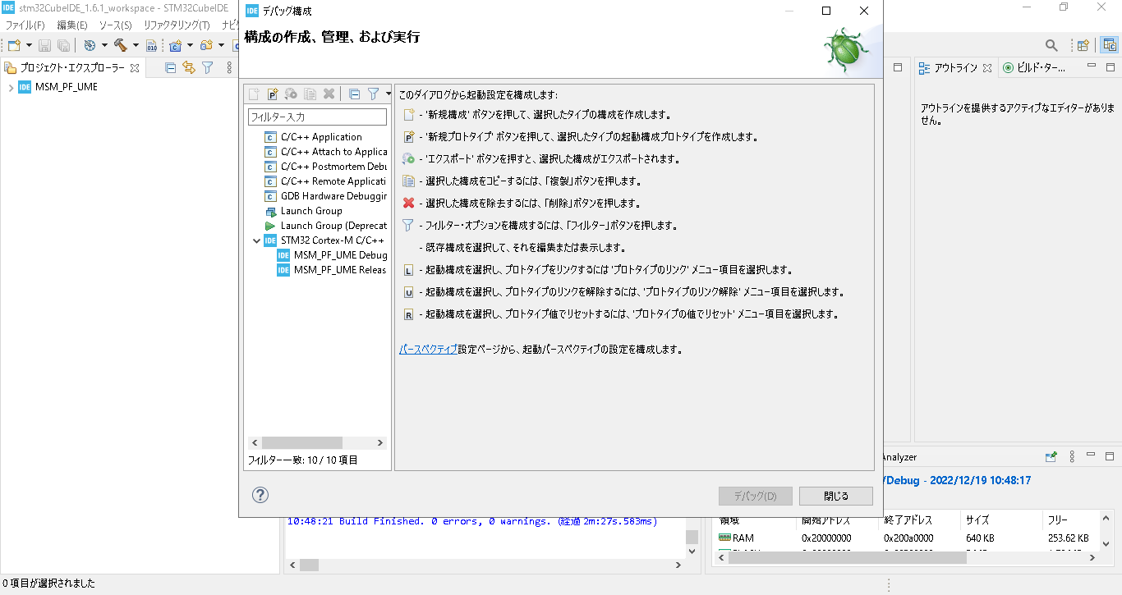The width and height of the screenshot is (1122, 595).
Task: Click New wizard icon in main toolbar
Action: pyautogui.click(x=14, y=45)
